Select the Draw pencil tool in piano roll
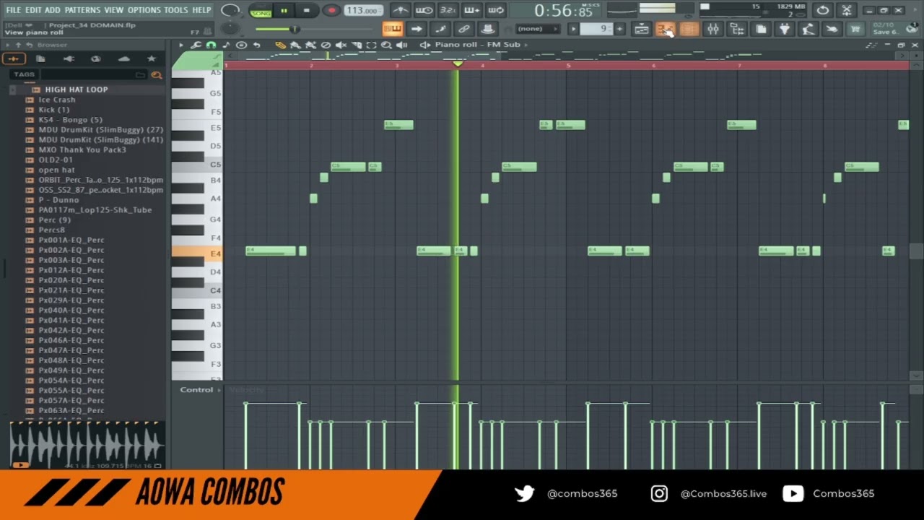924x520 pixels. (281, 45)
